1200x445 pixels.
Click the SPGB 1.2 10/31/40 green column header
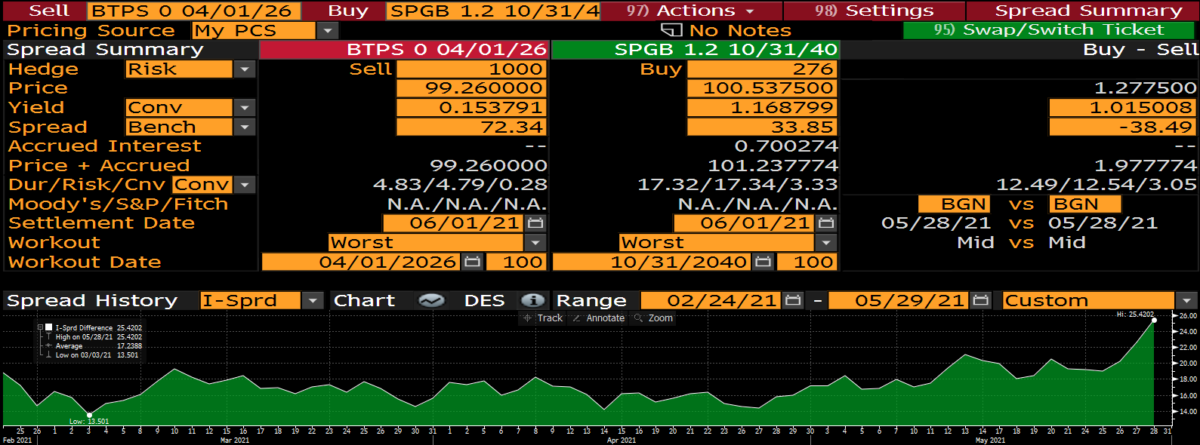(x=696, y=50)
